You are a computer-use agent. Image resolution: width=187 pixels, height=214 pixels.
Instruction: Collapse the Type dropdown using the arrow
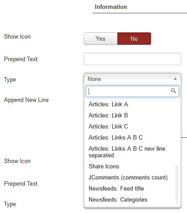(175, 79)
